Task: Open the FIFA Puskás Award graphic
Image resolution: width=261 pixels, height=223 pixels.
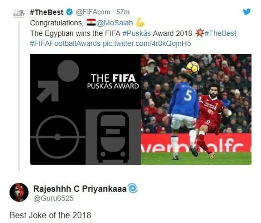Action: pos(86,110)
